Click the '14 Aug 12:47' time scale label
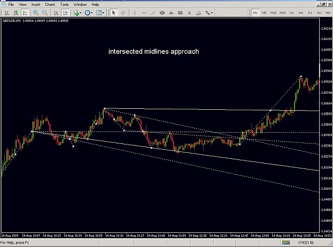This screenshot has height=250, width=333. click(x=239, y=236)
